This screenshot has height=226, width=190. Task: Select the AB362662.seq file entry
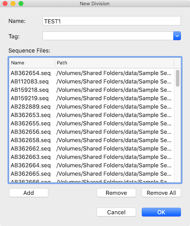[x=92, y=148]
